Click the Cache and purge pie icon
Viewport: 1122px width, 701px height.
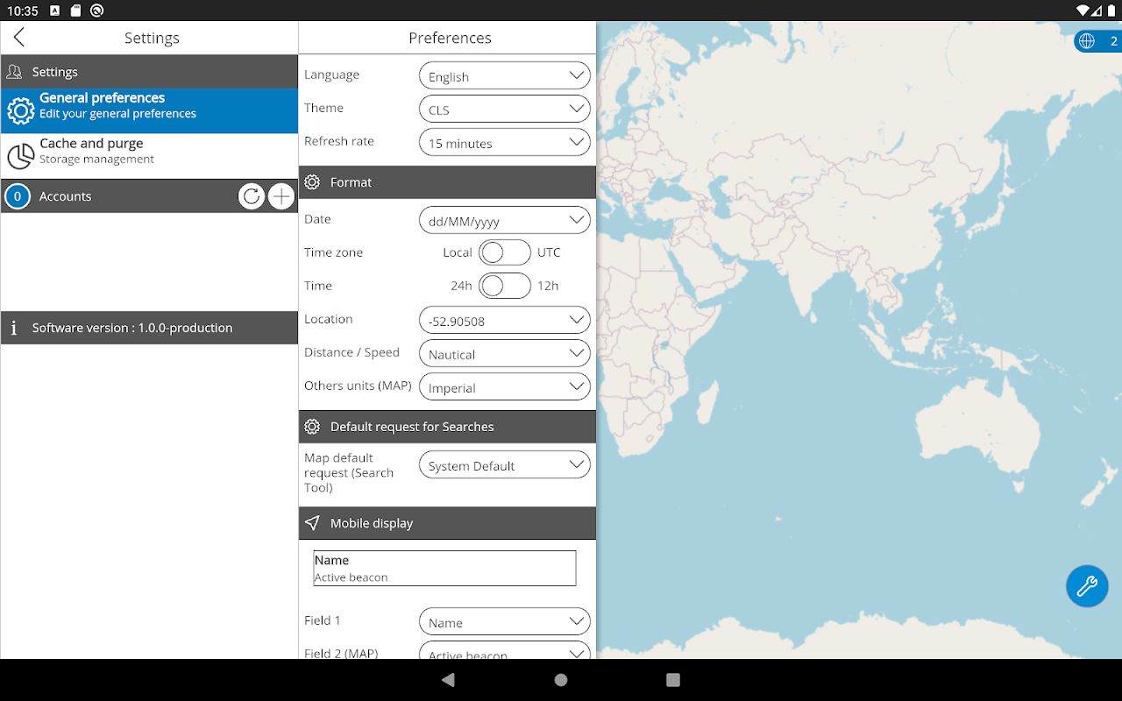21,156
